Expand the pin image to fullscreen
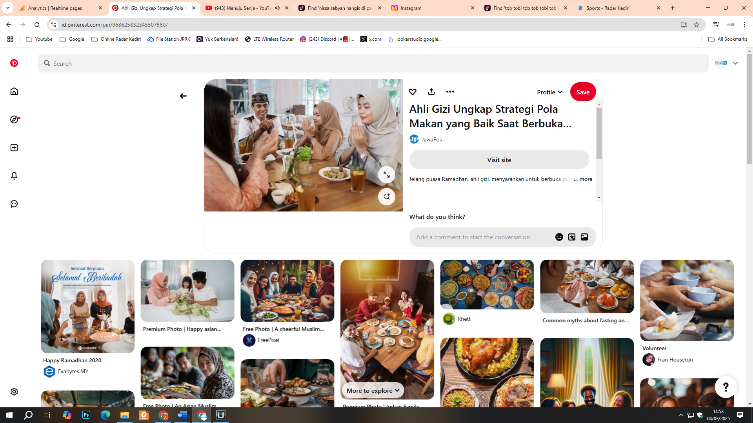 pyautogui.click(x=387, y=175)
